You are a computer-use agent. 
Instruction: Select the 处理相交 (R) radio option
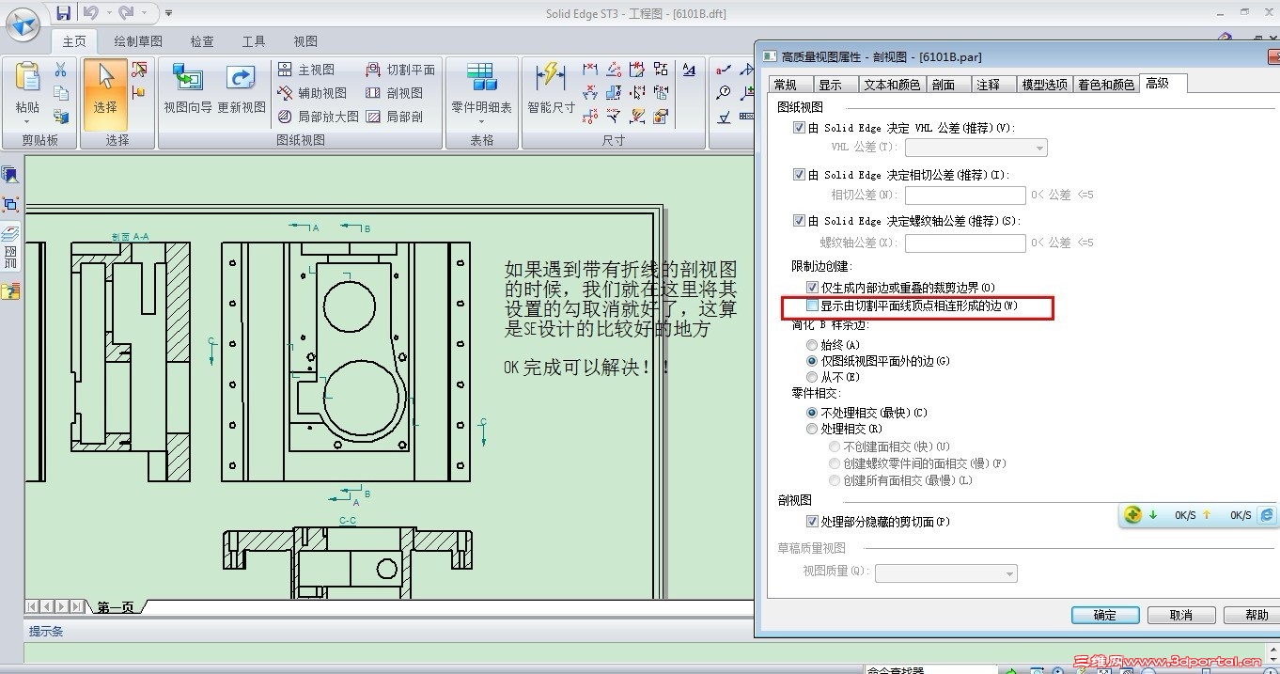(x=812, y=429)
